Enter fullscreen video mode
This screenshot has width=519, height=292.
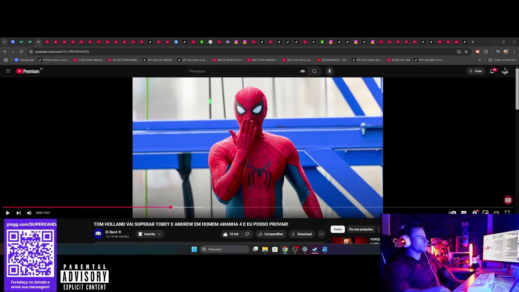[x=507, y=213]
